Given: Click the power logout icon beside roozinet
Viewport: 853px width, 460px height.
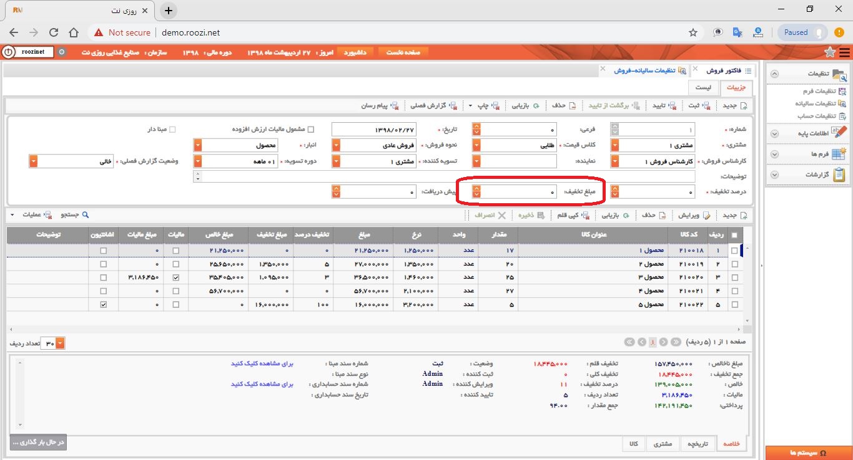Looking at the screenshot, I should (8, 52).
